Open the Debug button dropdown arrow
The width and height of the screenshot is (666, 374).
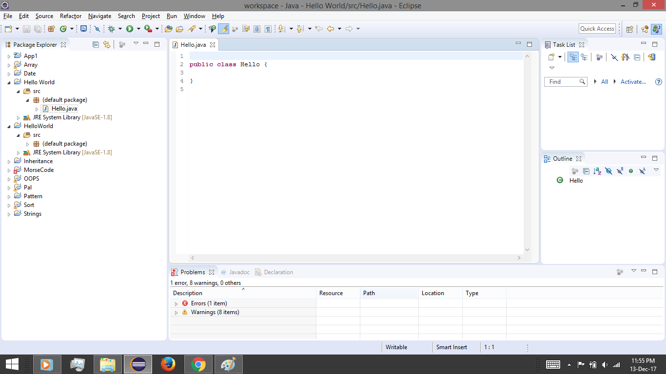(120, 29)
